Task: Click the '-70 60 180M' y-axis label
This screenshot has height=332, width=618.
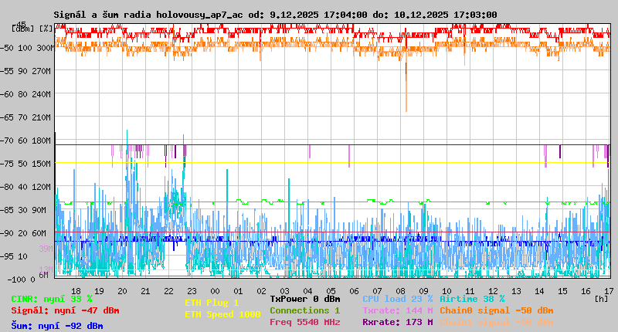Action: [x=26, y=141]
